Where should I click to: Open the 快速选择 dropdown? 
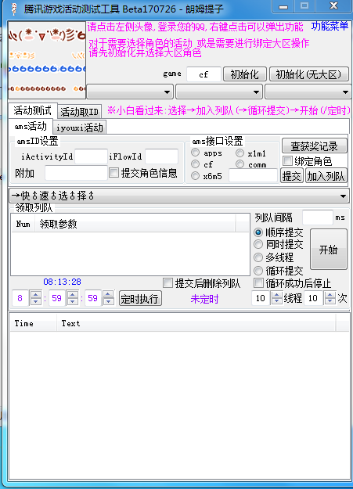(179, 196)
